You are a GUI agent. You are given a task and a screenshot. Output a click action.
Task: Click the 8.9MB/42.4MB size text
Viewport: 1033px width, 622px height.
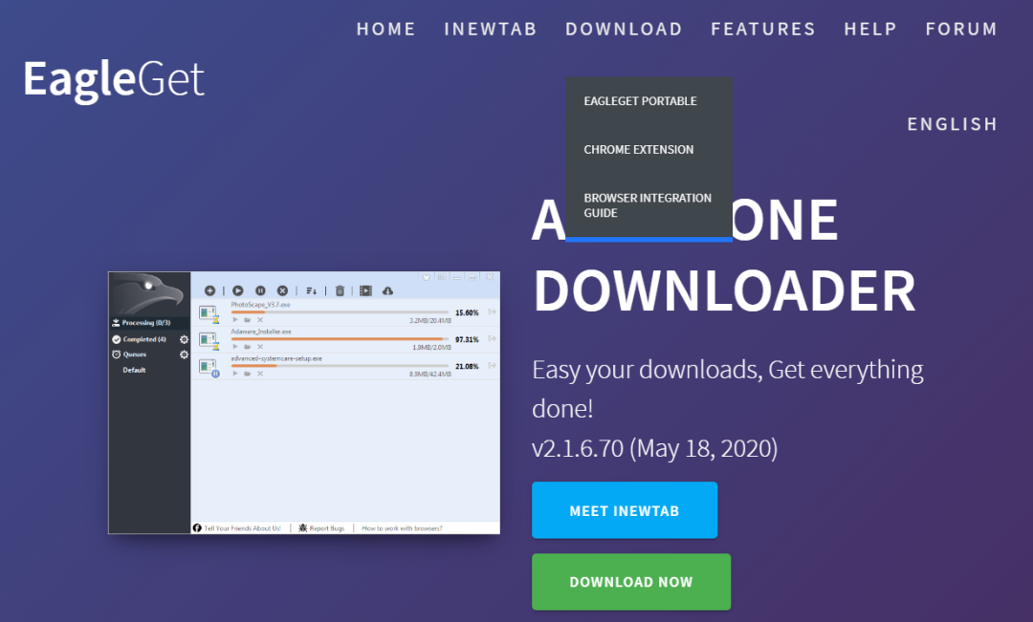(x=430, y=374)
